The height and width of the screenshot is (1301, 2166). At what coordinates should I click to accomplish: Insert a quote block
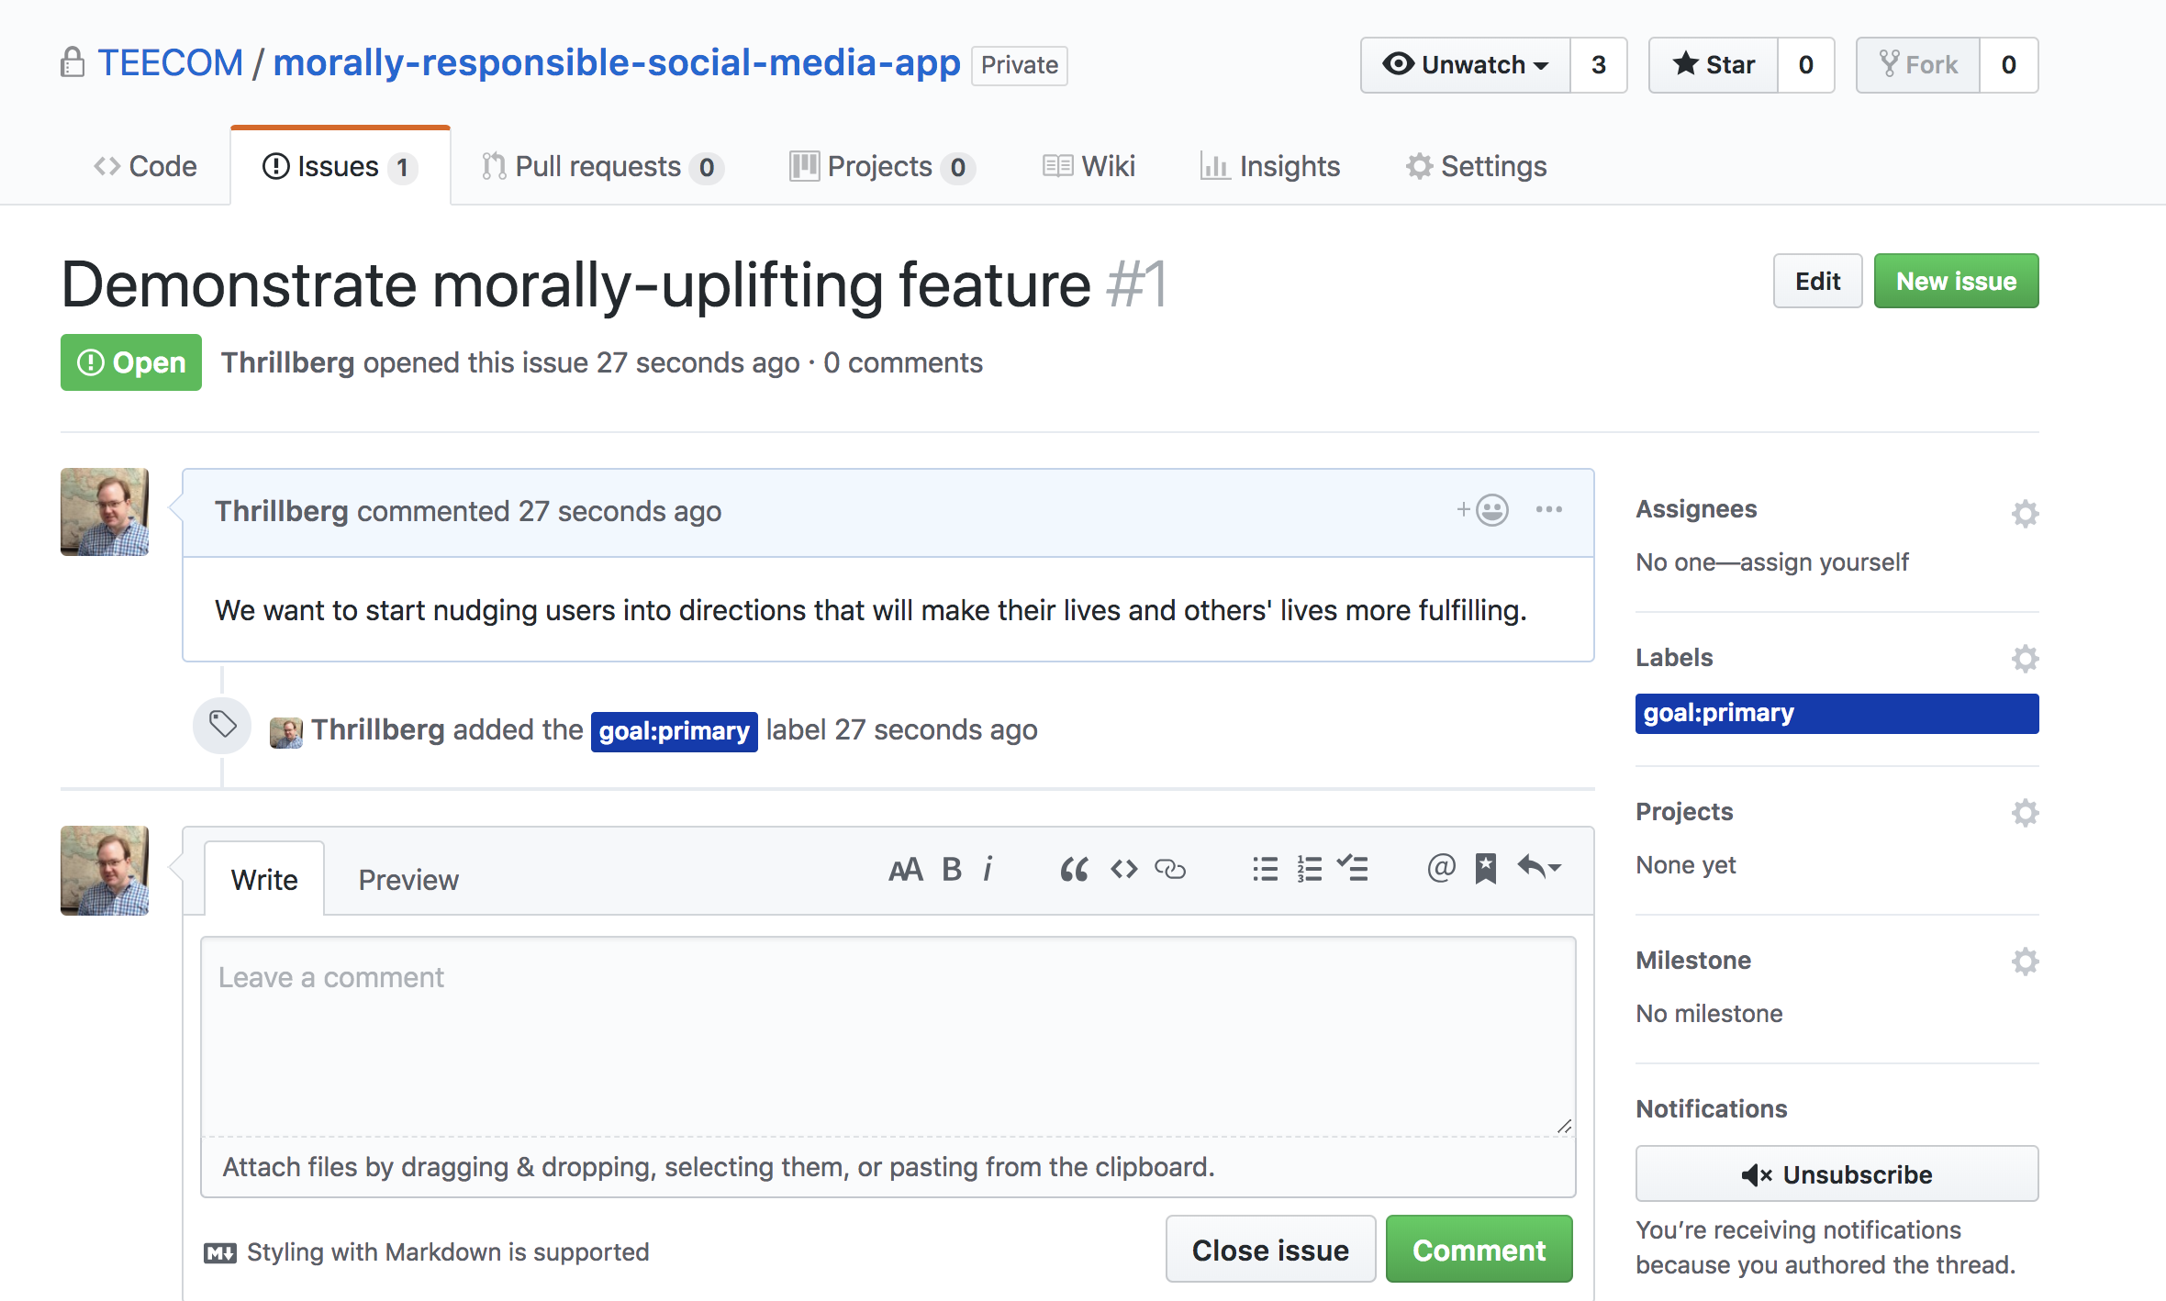[1074, 869]
